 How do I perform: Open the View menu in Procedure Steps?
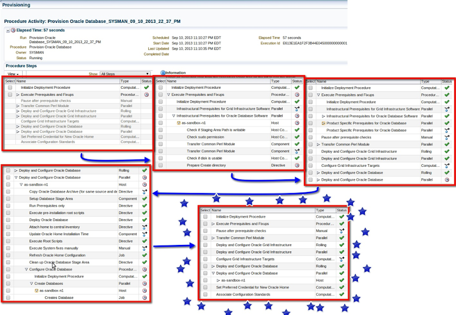pyautogui.click(x=13, y=74)
